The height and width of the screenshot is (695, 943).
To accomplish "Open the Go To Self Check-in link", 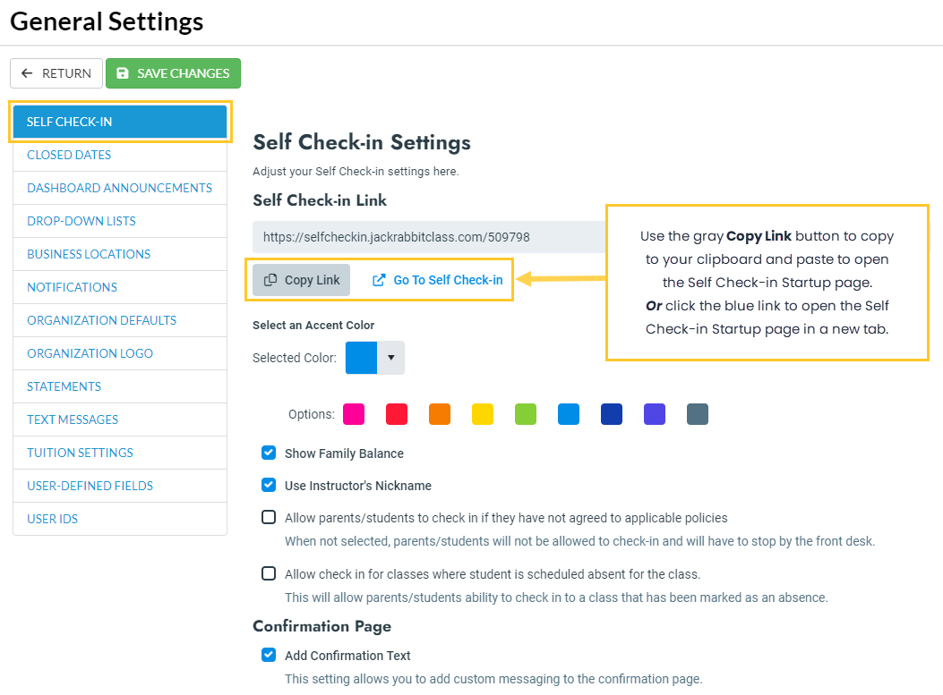I will [x=448, y=280].
